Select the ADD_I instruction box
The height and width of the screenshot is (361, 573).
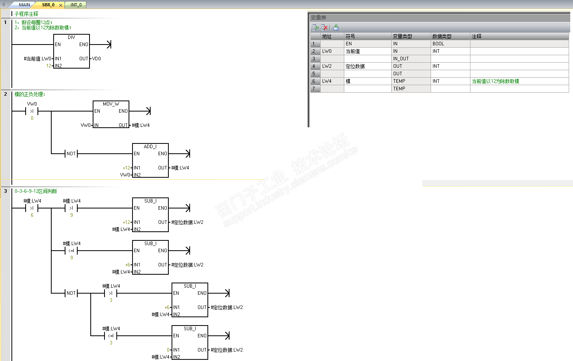pos(150,160)
